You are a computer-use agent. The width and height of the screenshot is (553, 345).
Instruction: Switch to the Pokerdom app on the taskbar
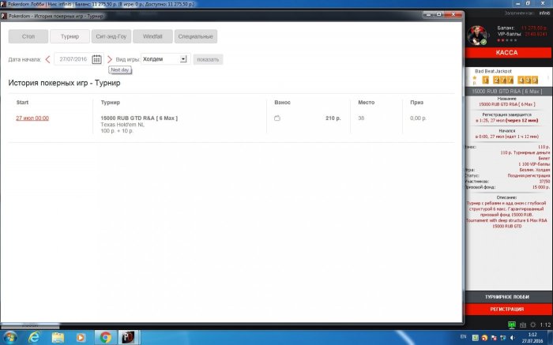[128, 338]
